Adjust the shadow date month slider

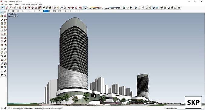(x=95, y=8)
